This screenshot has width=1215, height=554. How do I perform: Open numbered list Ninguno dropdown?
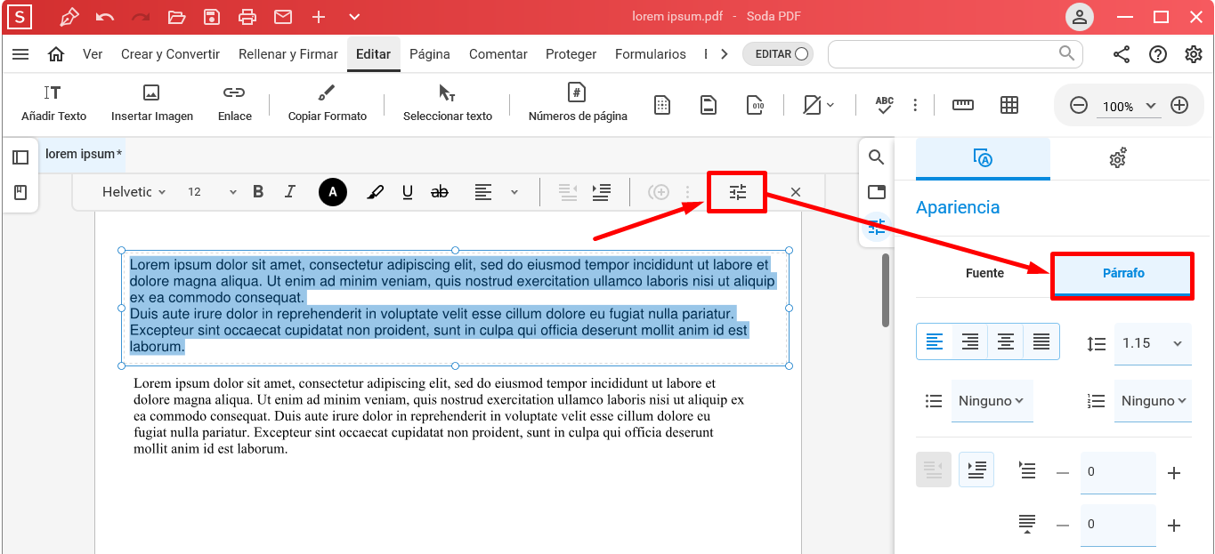pos(1153,401)
